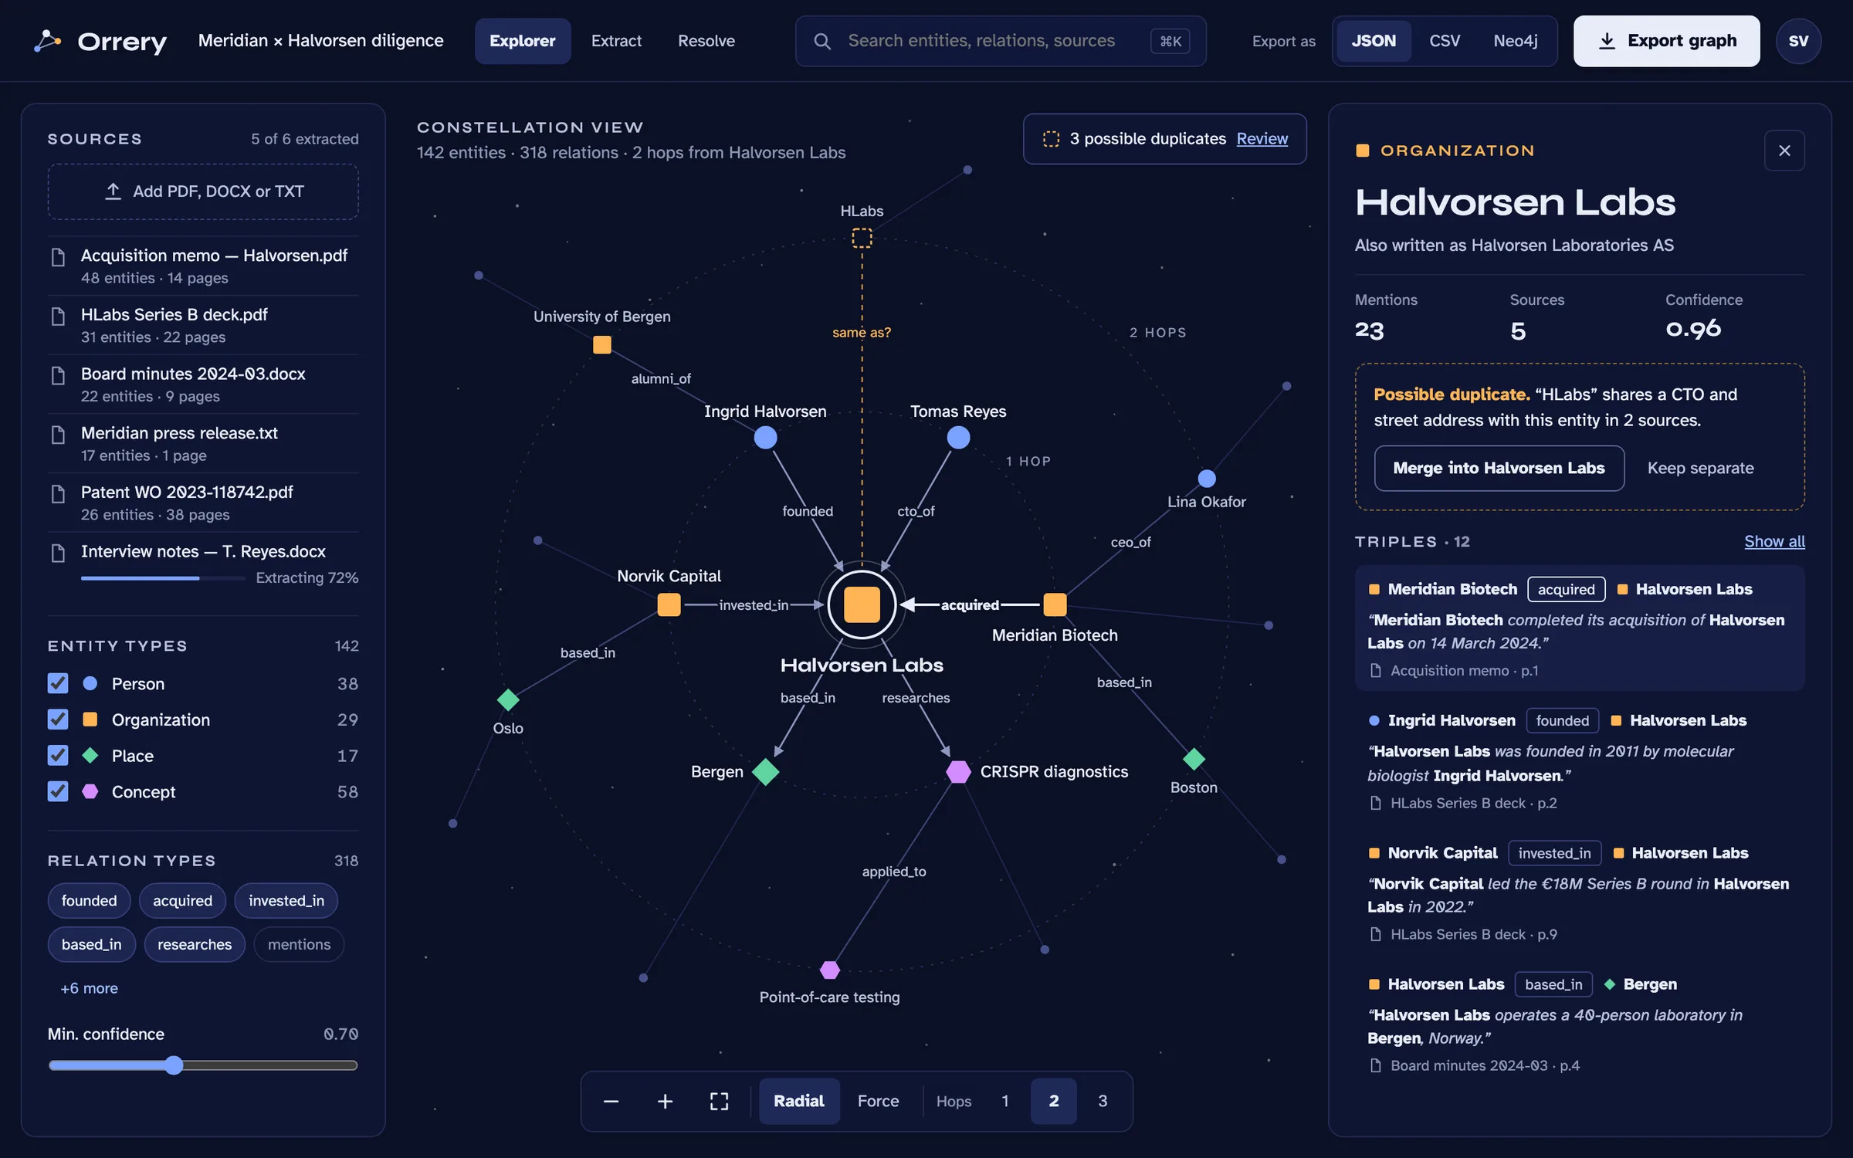Select the Norvik Capital node
The width and height of the screenshot is (1853, 1158).
click(x=669, y=604)
